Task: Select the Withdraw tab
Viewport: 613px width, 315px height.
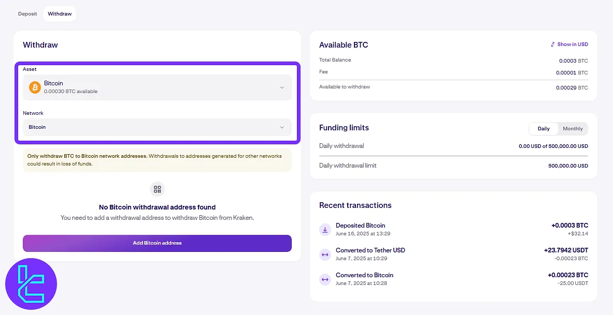Action: click(x=60, y=14)
